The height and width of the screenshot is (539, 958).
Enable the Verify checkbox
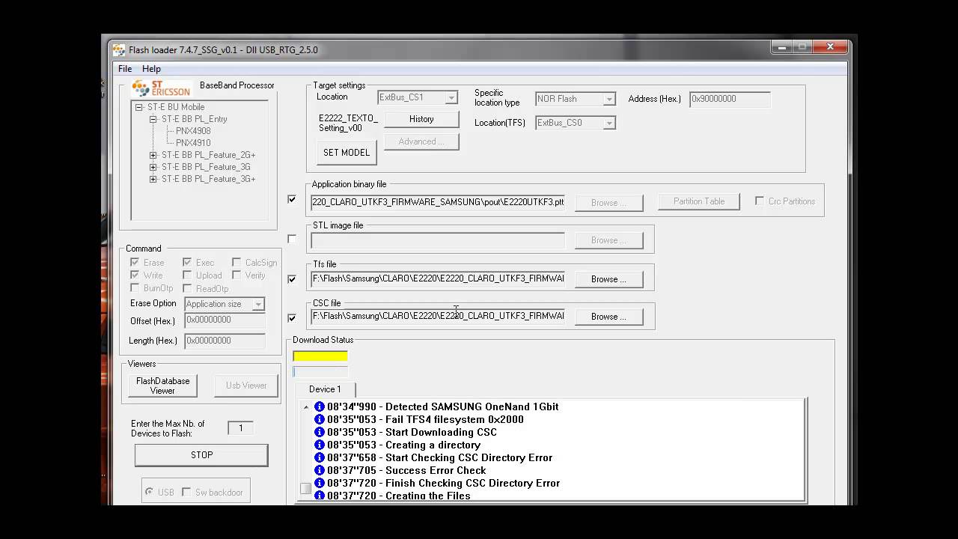click(x=237, y=275)
